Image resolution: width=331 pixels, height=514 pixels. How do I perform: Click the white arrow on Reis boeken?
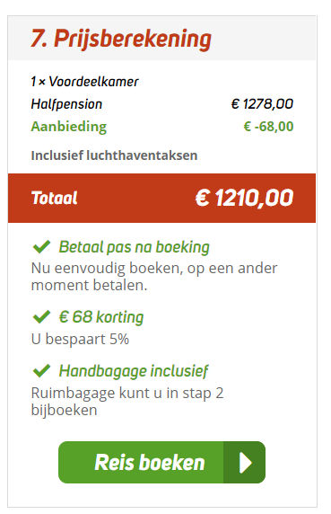point(245,463)
